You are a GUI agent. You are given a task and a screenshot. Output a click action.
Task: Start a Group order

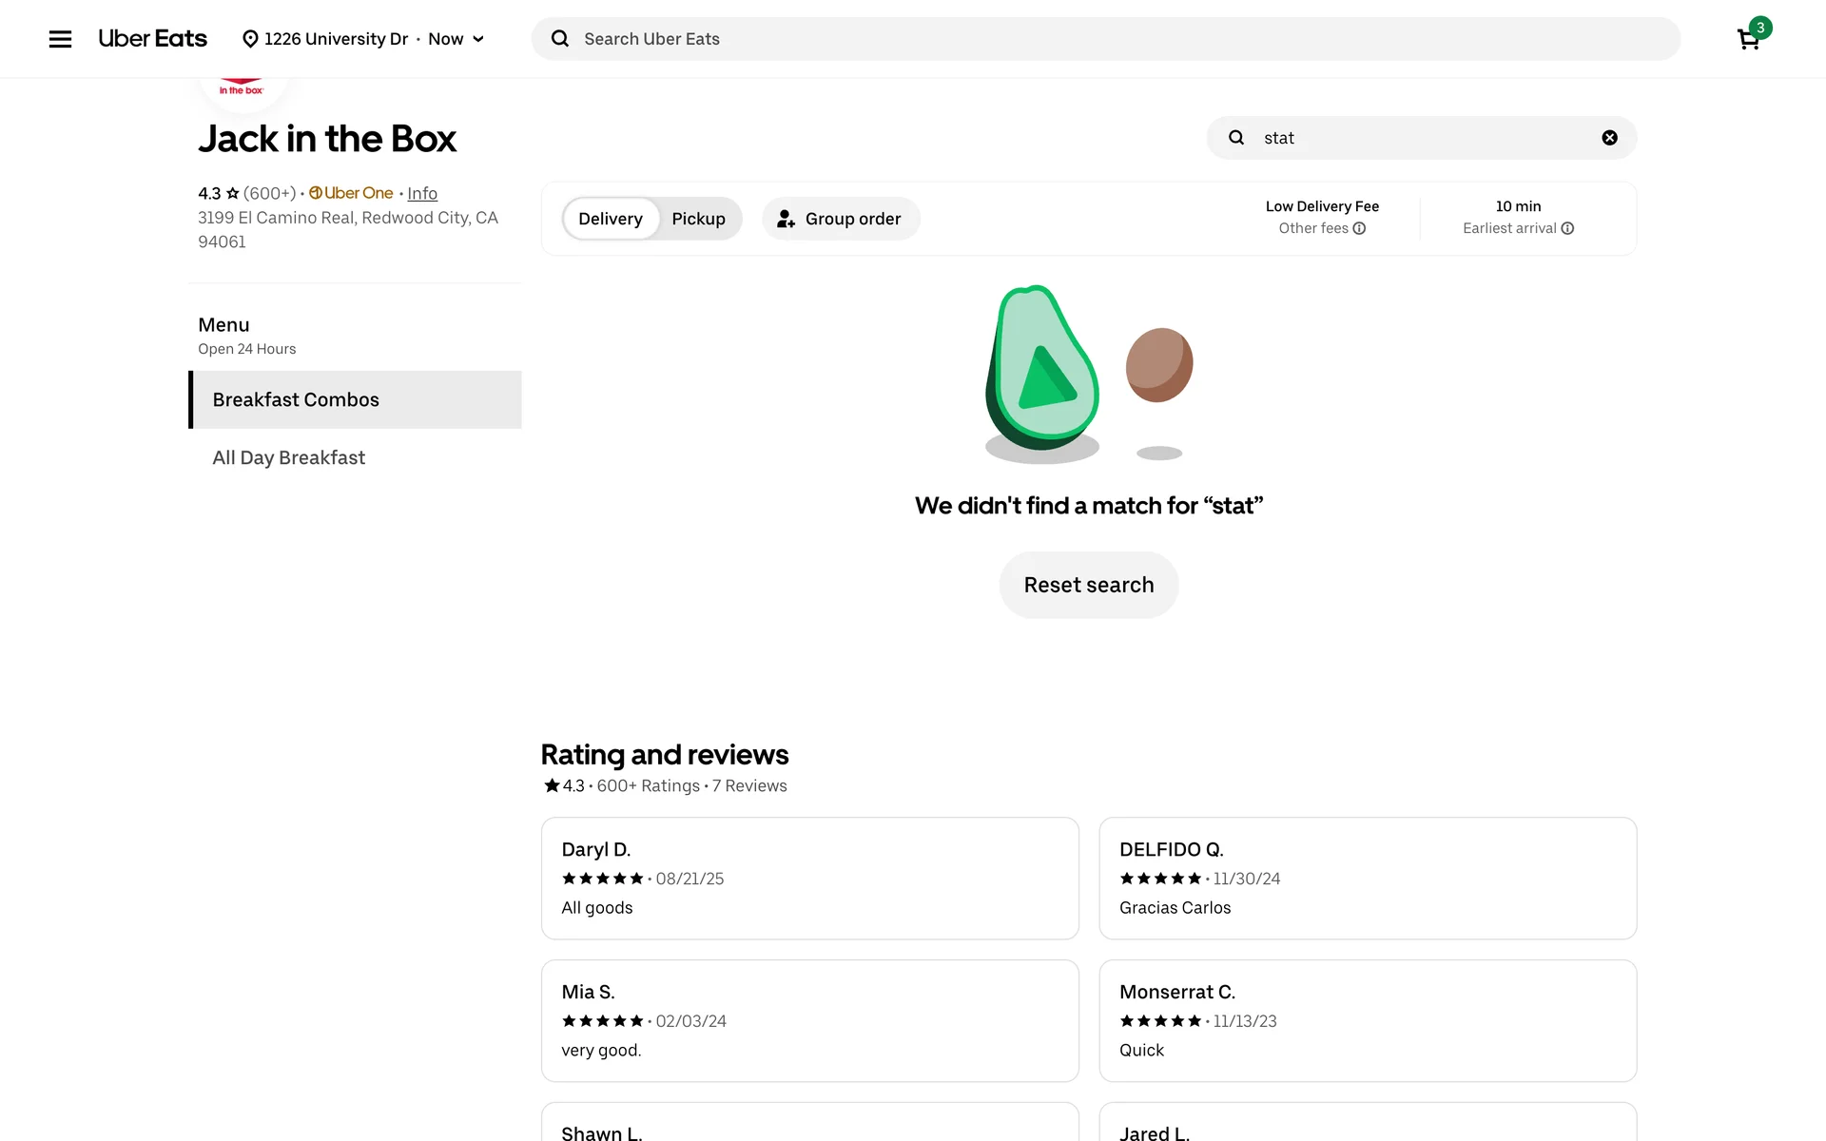(x=841, y=219)
